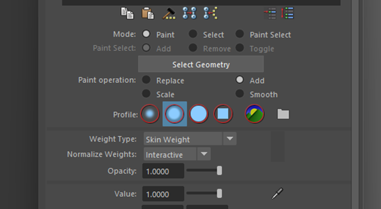The image size is (381, 209).
Task: Adjust the Value slider handle
Action: coord(219,193)
